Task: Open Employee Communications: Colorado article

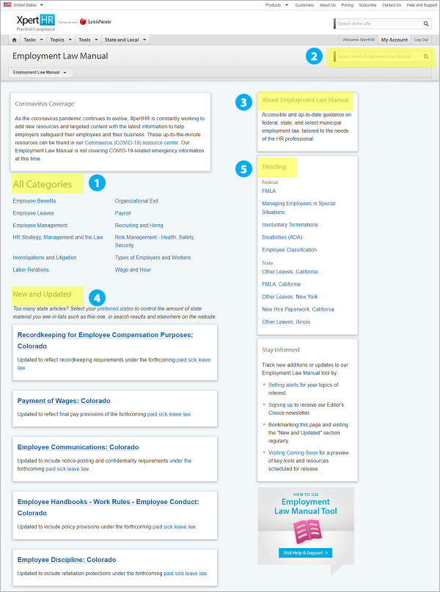Action: [x=78, y=448]
